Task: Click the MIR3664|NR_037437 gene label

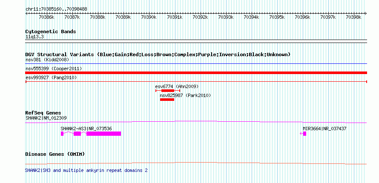Action: click(324, 129)
